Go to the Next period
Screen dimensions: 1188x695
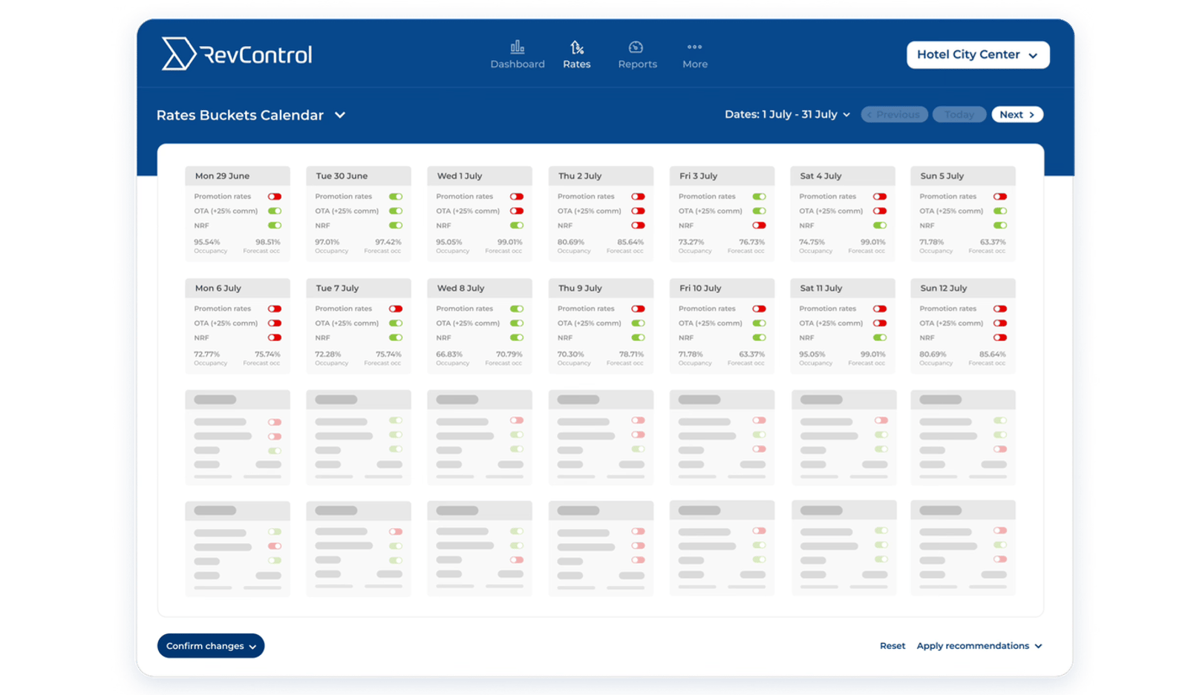pos(1017,114)
